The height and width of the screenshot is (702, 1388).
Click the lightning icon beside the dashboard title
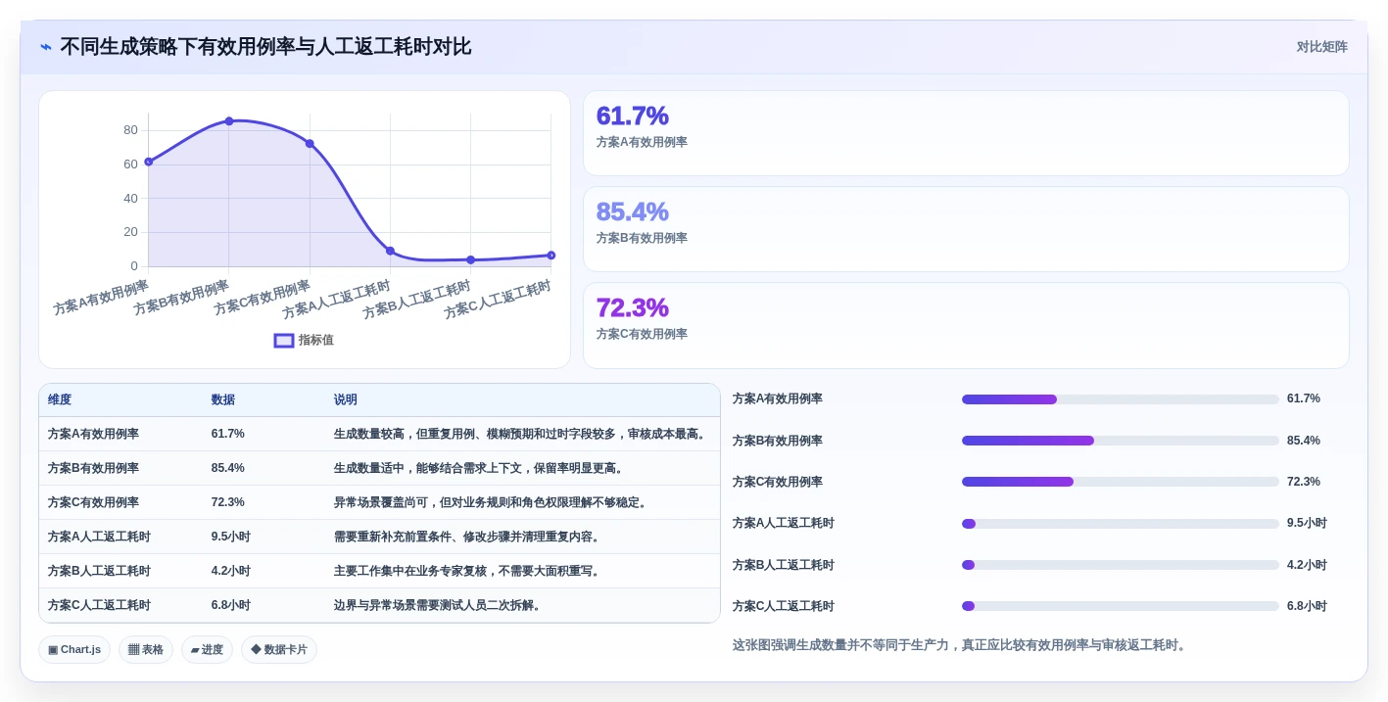(46, 47)
